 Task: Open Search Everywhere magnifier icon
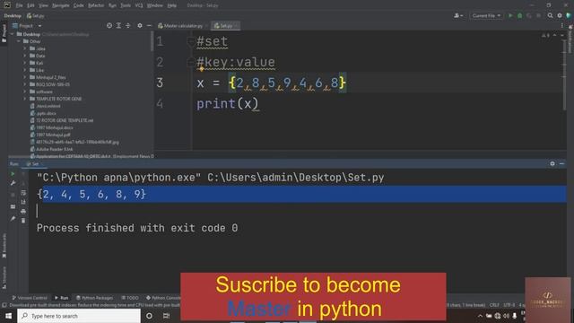click(x=550, y=16)
